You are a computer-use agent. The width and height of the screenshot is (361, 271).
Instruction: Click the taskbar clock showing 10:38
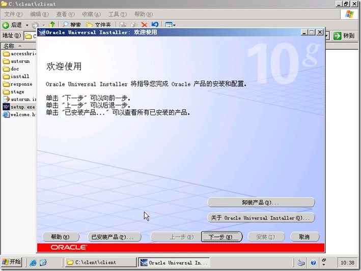(x=348, y=262)
